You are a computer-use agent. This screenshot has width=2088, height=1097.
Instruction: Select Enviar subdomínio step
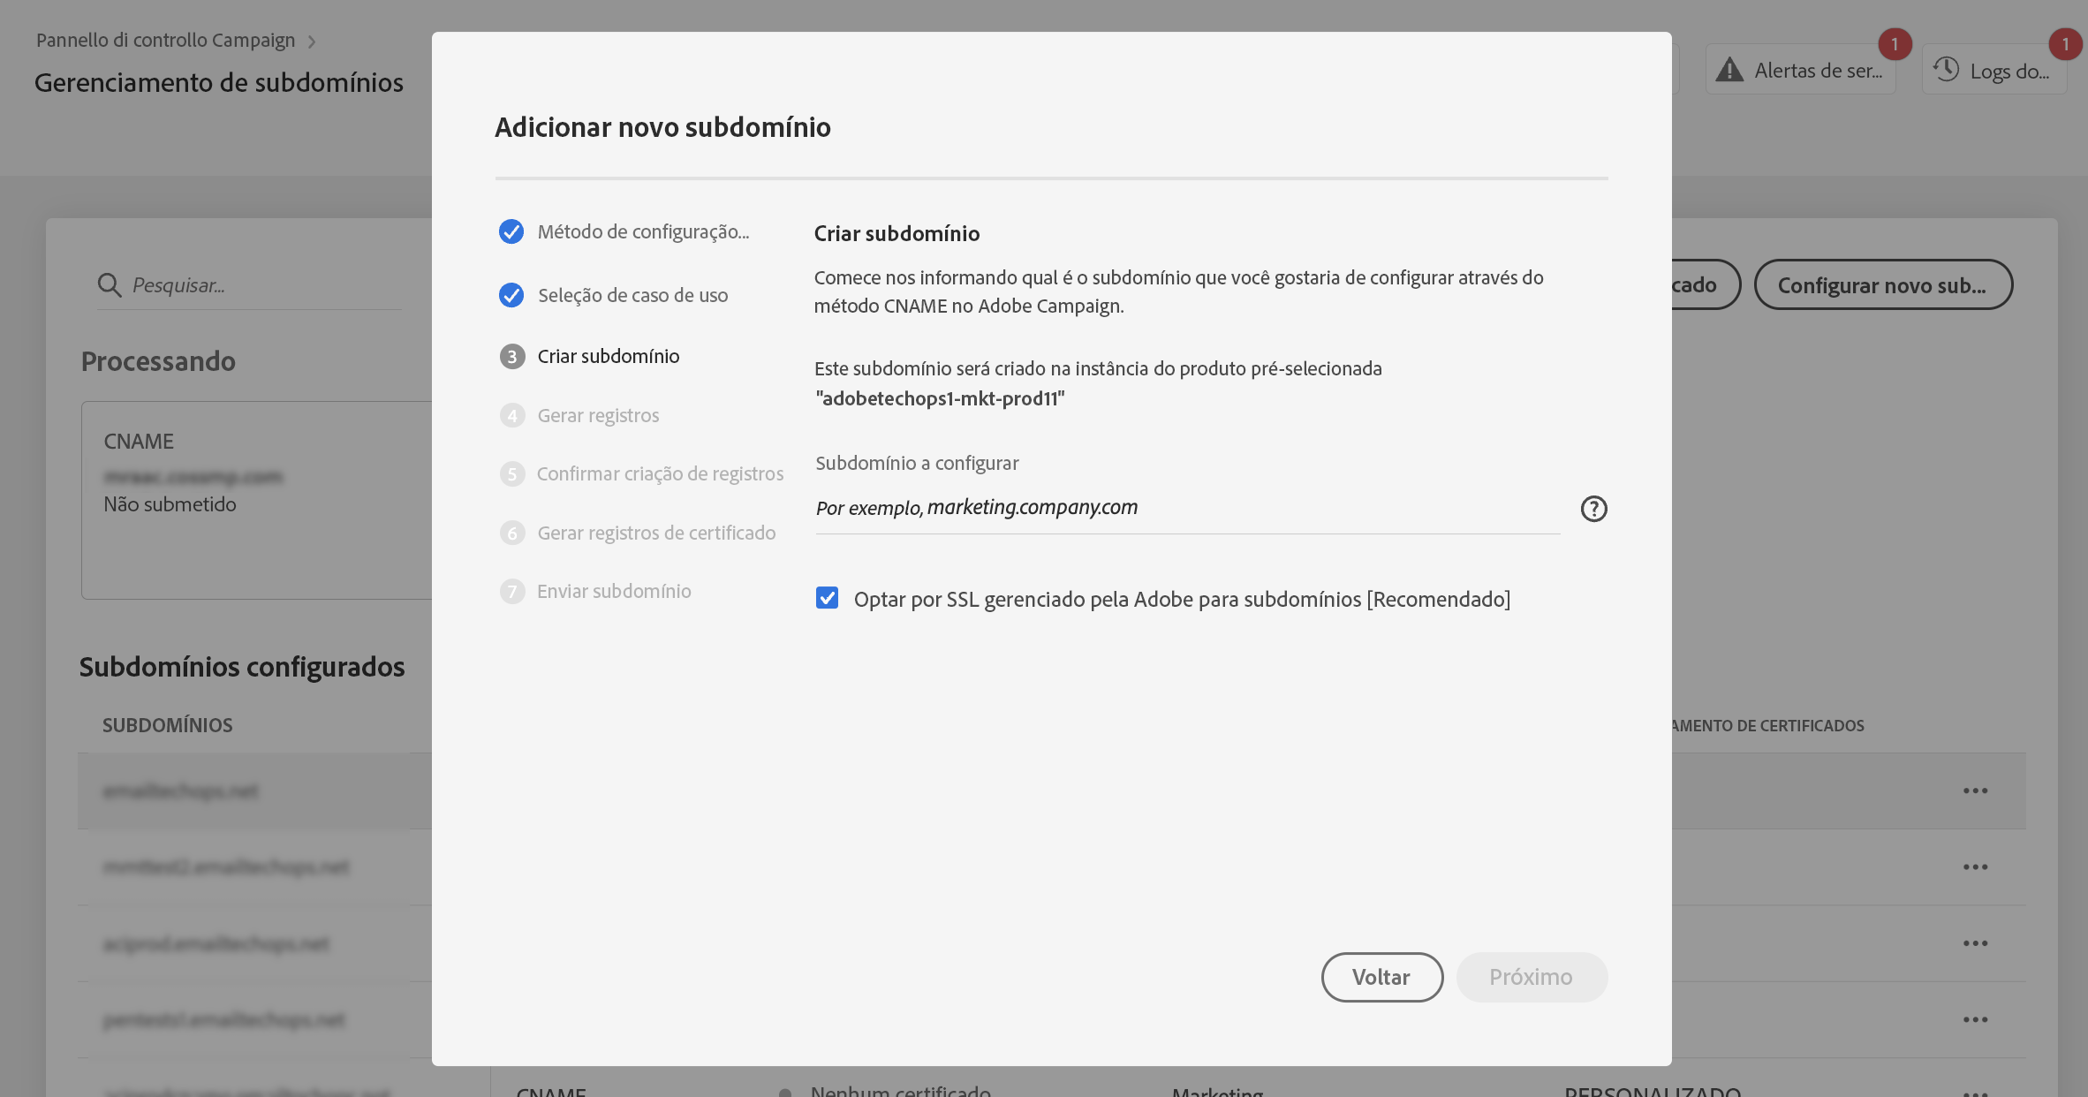(x=613, y=591)
